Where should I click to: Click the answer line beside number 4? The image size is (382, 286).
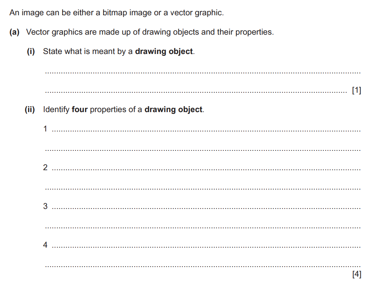[x=206, y=247]
